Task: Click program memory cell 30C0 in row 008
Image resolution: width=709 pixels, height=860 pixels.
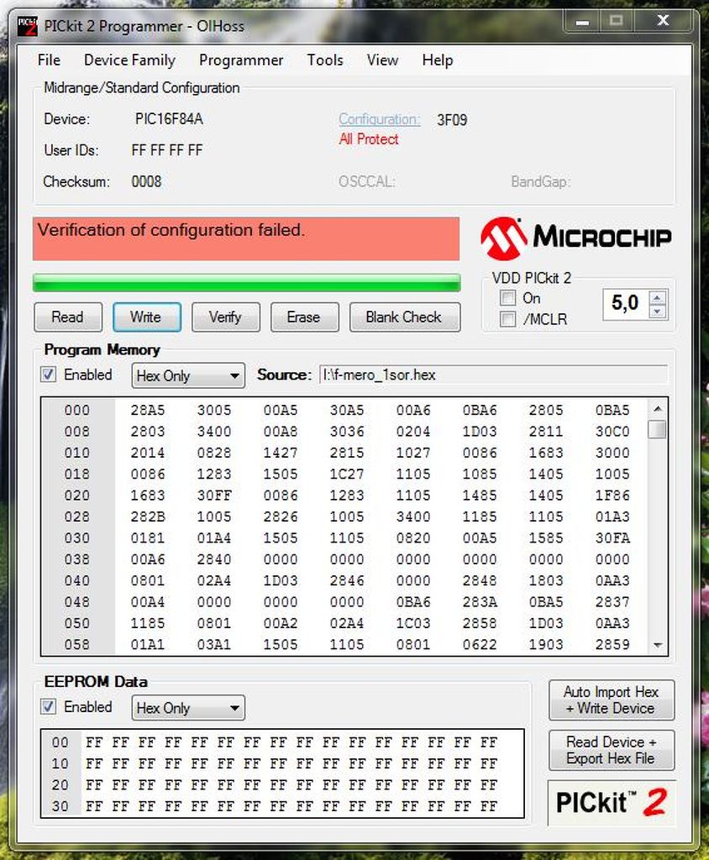Action: click(612, 432)
